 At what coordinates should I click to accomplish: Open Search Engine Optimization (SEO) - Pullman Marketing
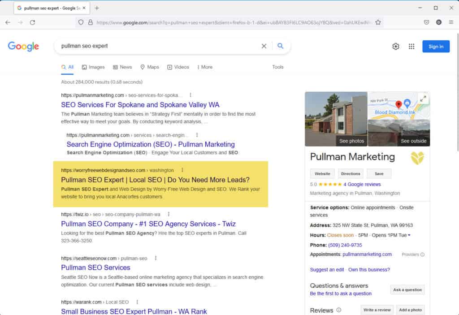[151, 144]
